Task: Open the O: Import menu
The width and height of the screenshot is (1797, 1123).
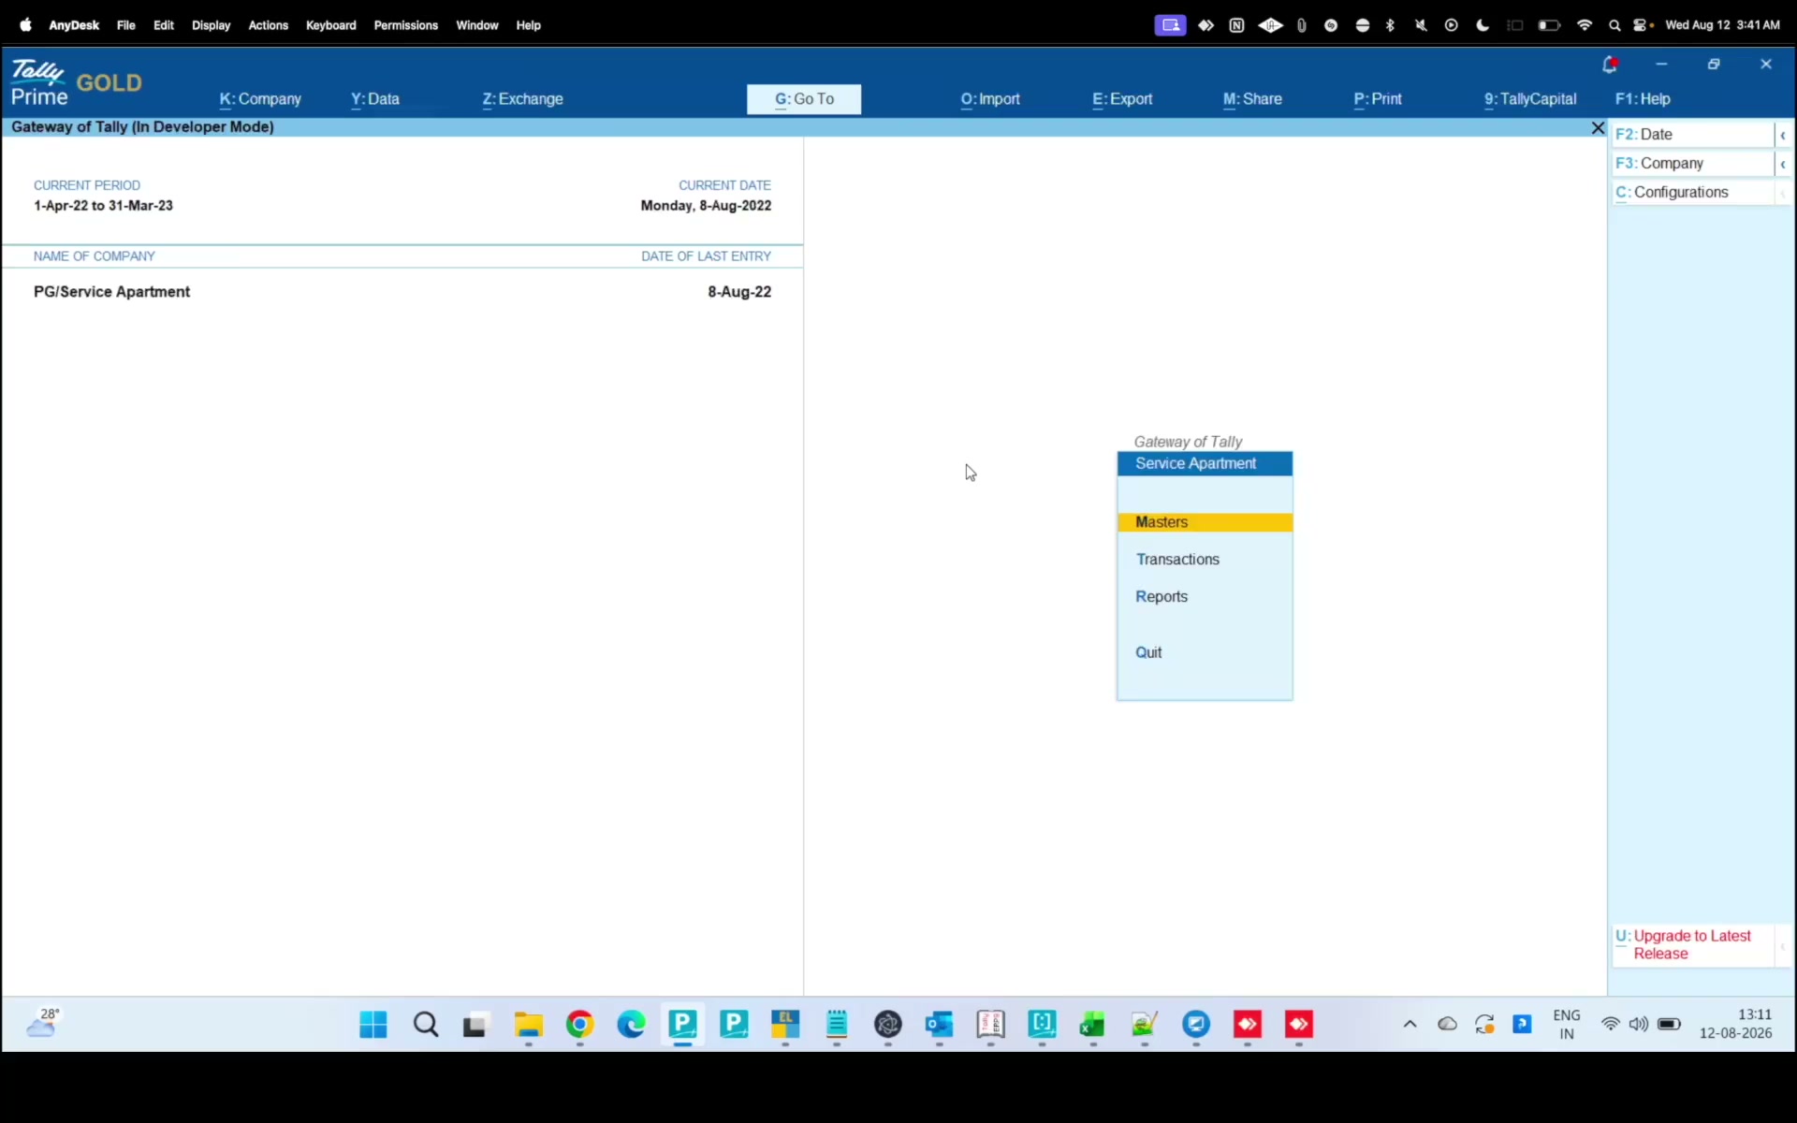Action: tap(990, 99)
